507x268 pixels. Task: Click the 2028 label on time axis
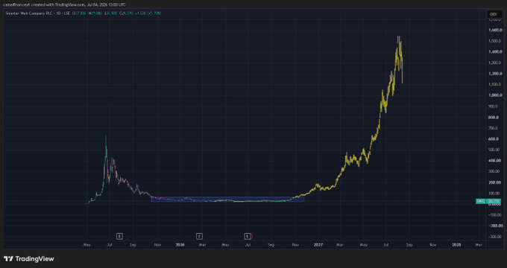(x=456, y=245)
